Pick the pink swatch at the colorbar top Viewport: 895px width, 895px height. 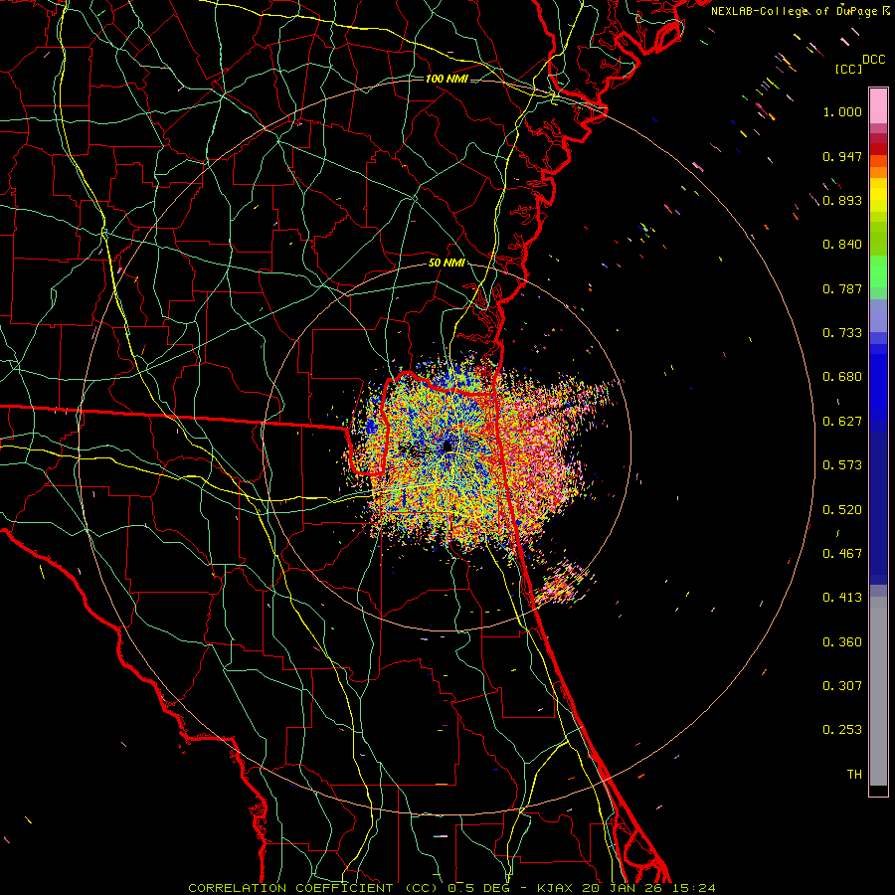pyautogui.click(x=878, y=105)
